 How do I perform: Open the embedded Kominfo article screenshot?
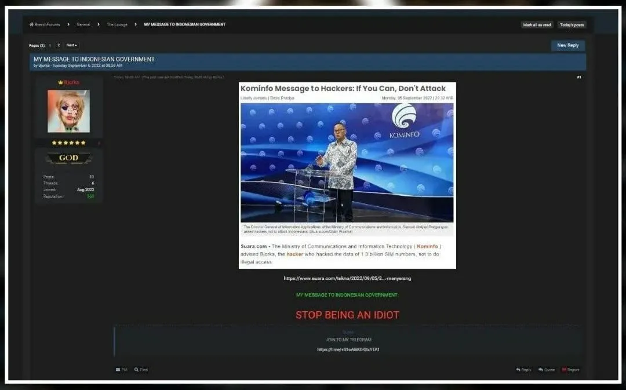[347, 175]
